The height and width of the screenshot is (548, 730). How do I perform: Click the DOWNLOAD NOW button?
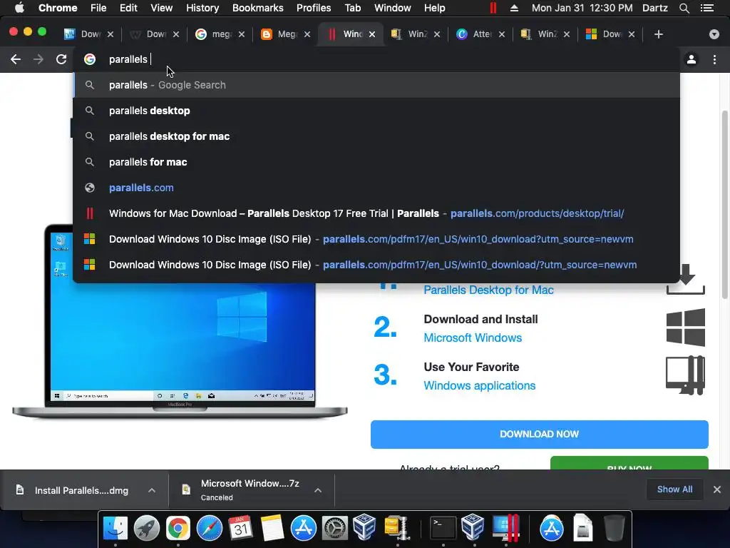pos(539,434)
